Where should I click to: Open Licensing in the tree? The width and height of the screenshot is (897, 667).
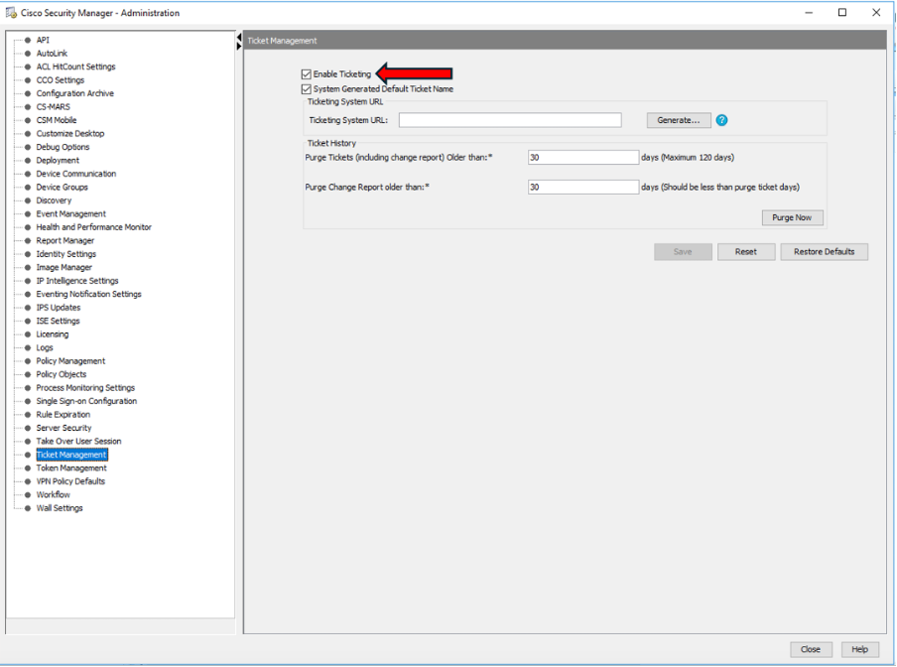tap(53, 334)
